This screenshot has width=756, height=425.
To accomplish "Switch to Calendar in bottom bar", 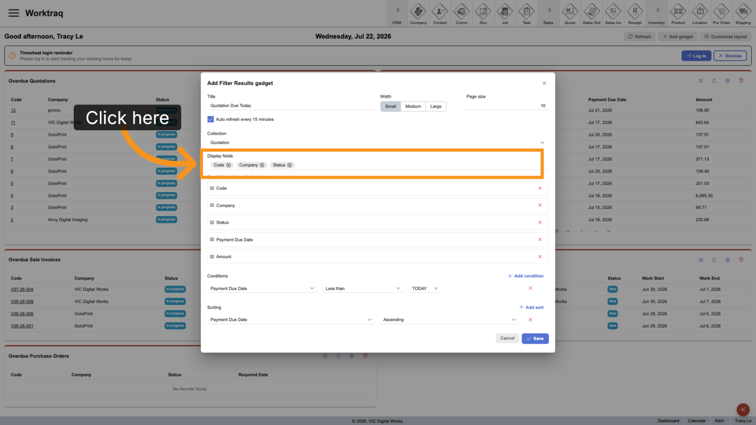I will coord(697,421).
